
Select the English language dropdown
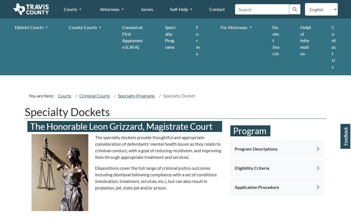321,9
